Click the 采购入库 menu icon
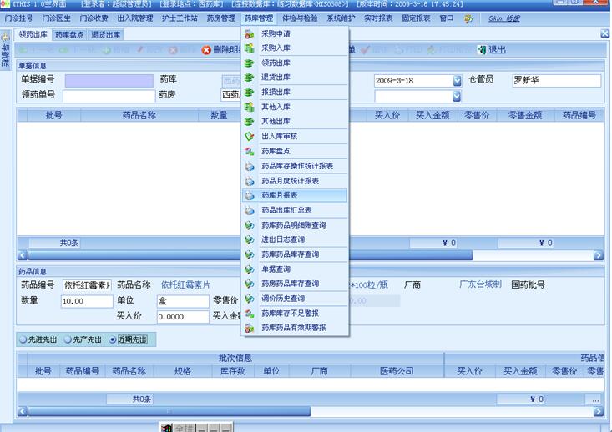The image size is (612, 432). click(250, 48)
